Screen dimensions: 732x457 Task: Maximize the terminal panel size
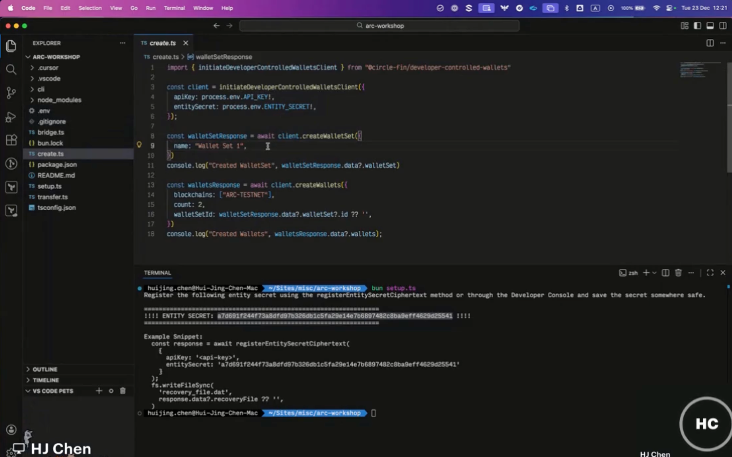[x=710, y=273]
